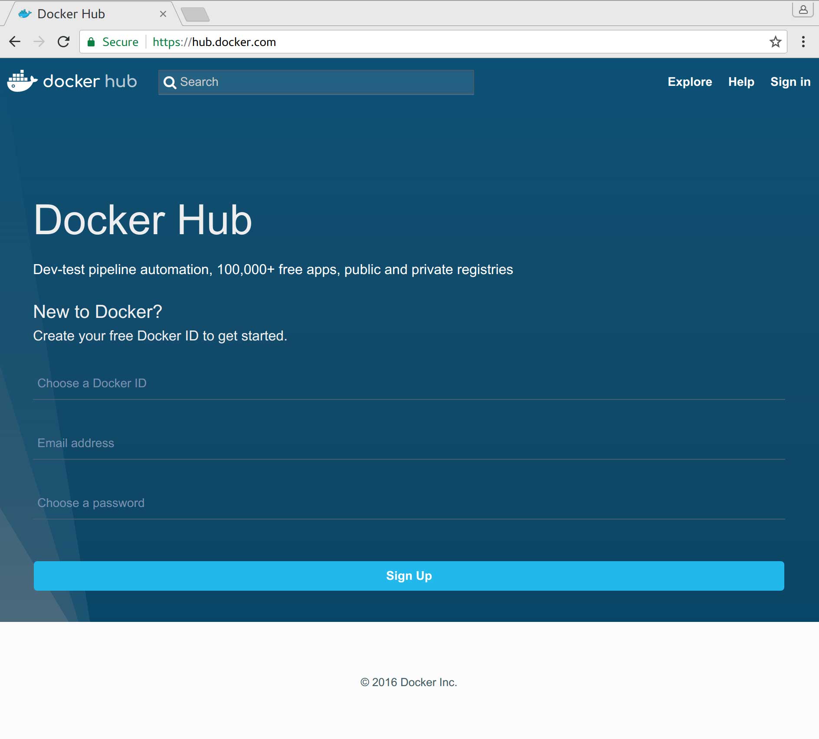Click the Docker whale logo
Viewport: 819px width, 739px height.
[x=22, y=81]
